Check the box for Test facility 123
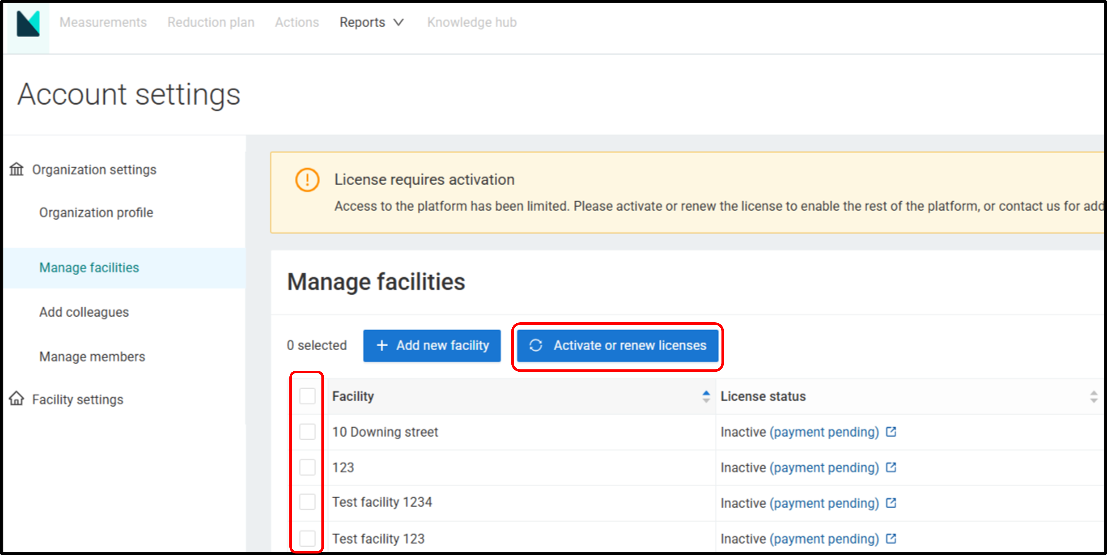1107x555 pixels. click(307, 538)
